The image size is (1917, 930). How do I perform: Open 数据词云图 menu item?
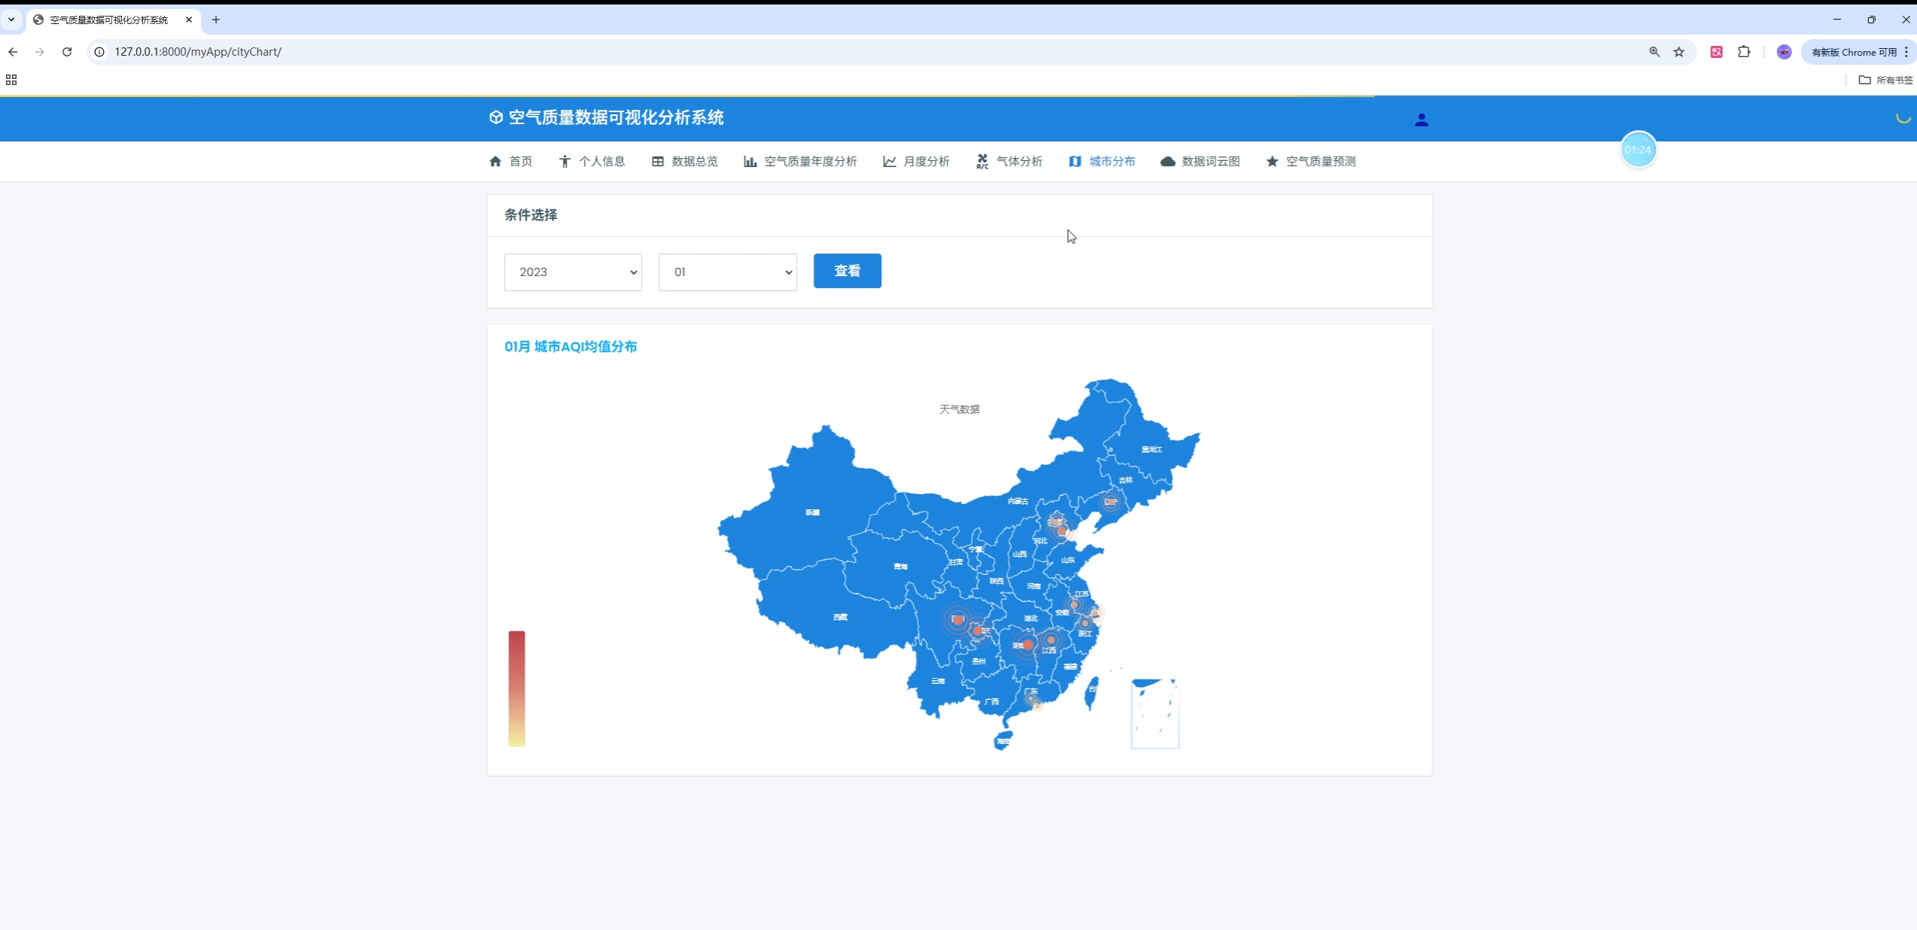tap(1200, 161)
